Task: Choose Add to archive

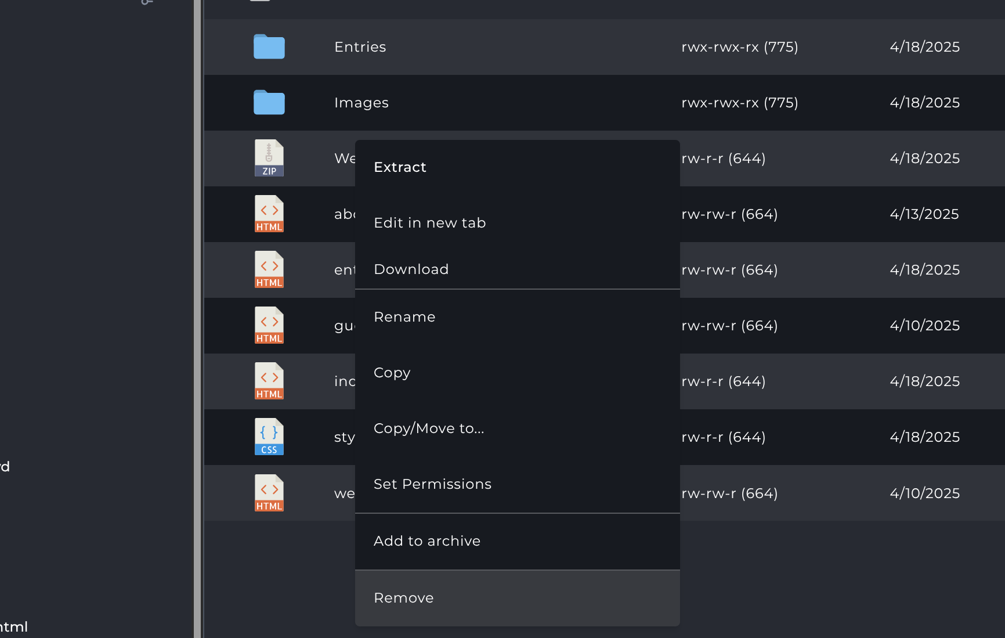Action: [x=427, y=541]
